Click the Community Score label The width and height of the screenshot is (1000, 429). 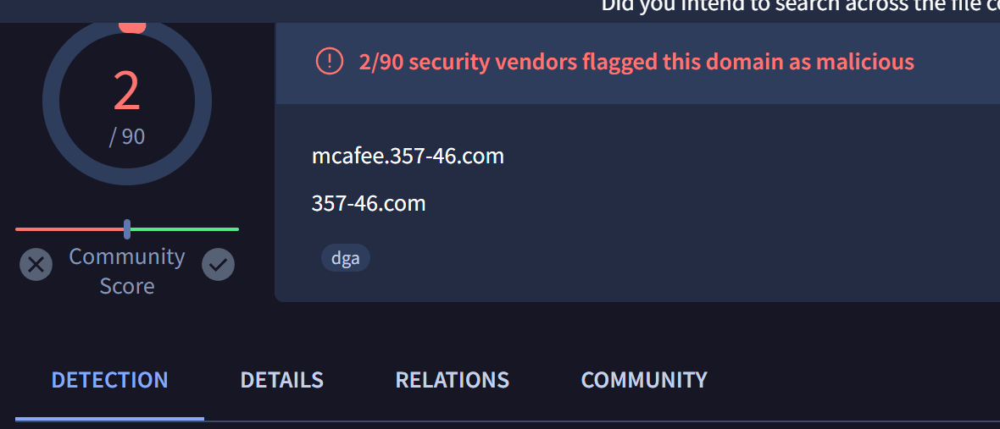pyautogui.click(x=127, y=271)
